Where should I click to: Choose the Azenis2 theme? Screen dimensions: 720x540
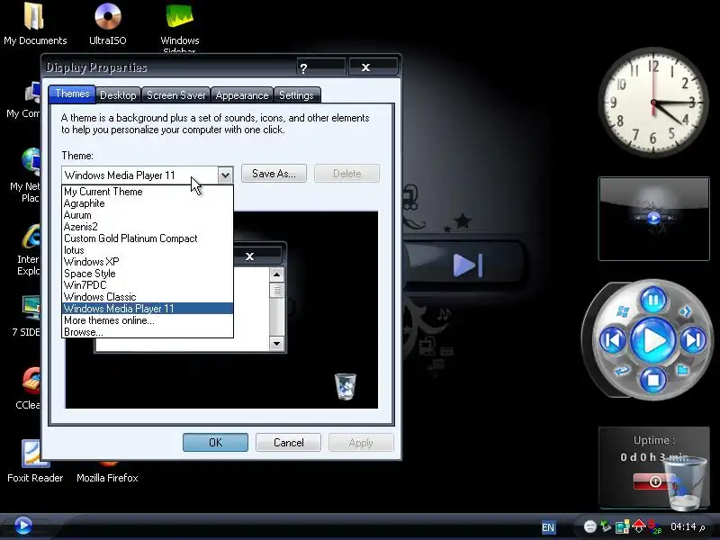[148, 227]
